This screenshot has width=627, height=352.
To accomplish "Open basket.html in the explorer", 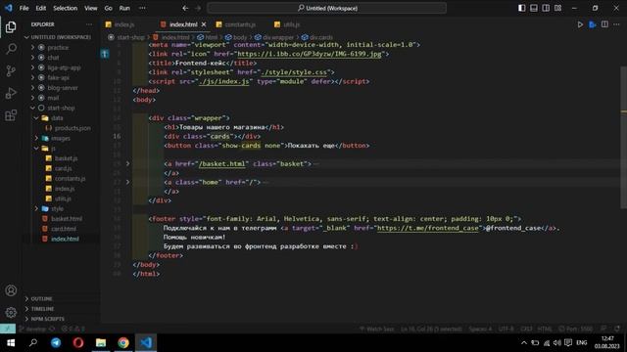I will click(67, 219).
